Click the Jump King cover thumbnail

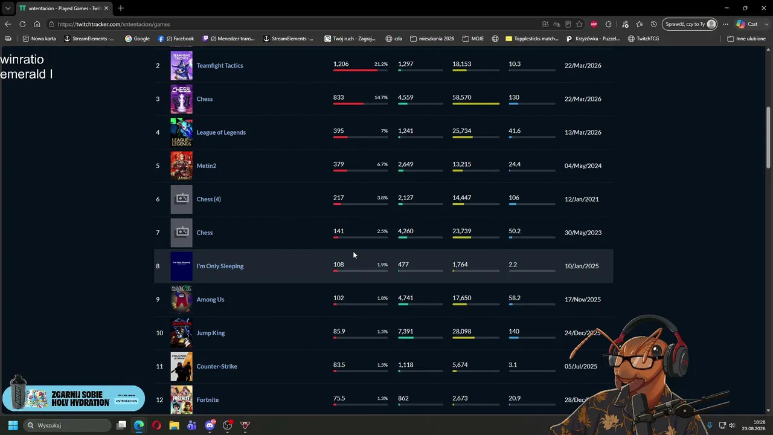[x=181, y=333]
